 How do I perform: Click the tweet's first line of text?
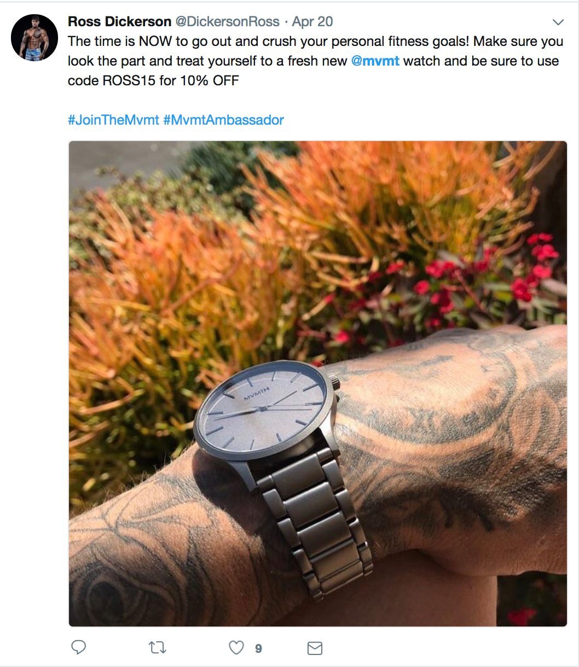[315, 42]
